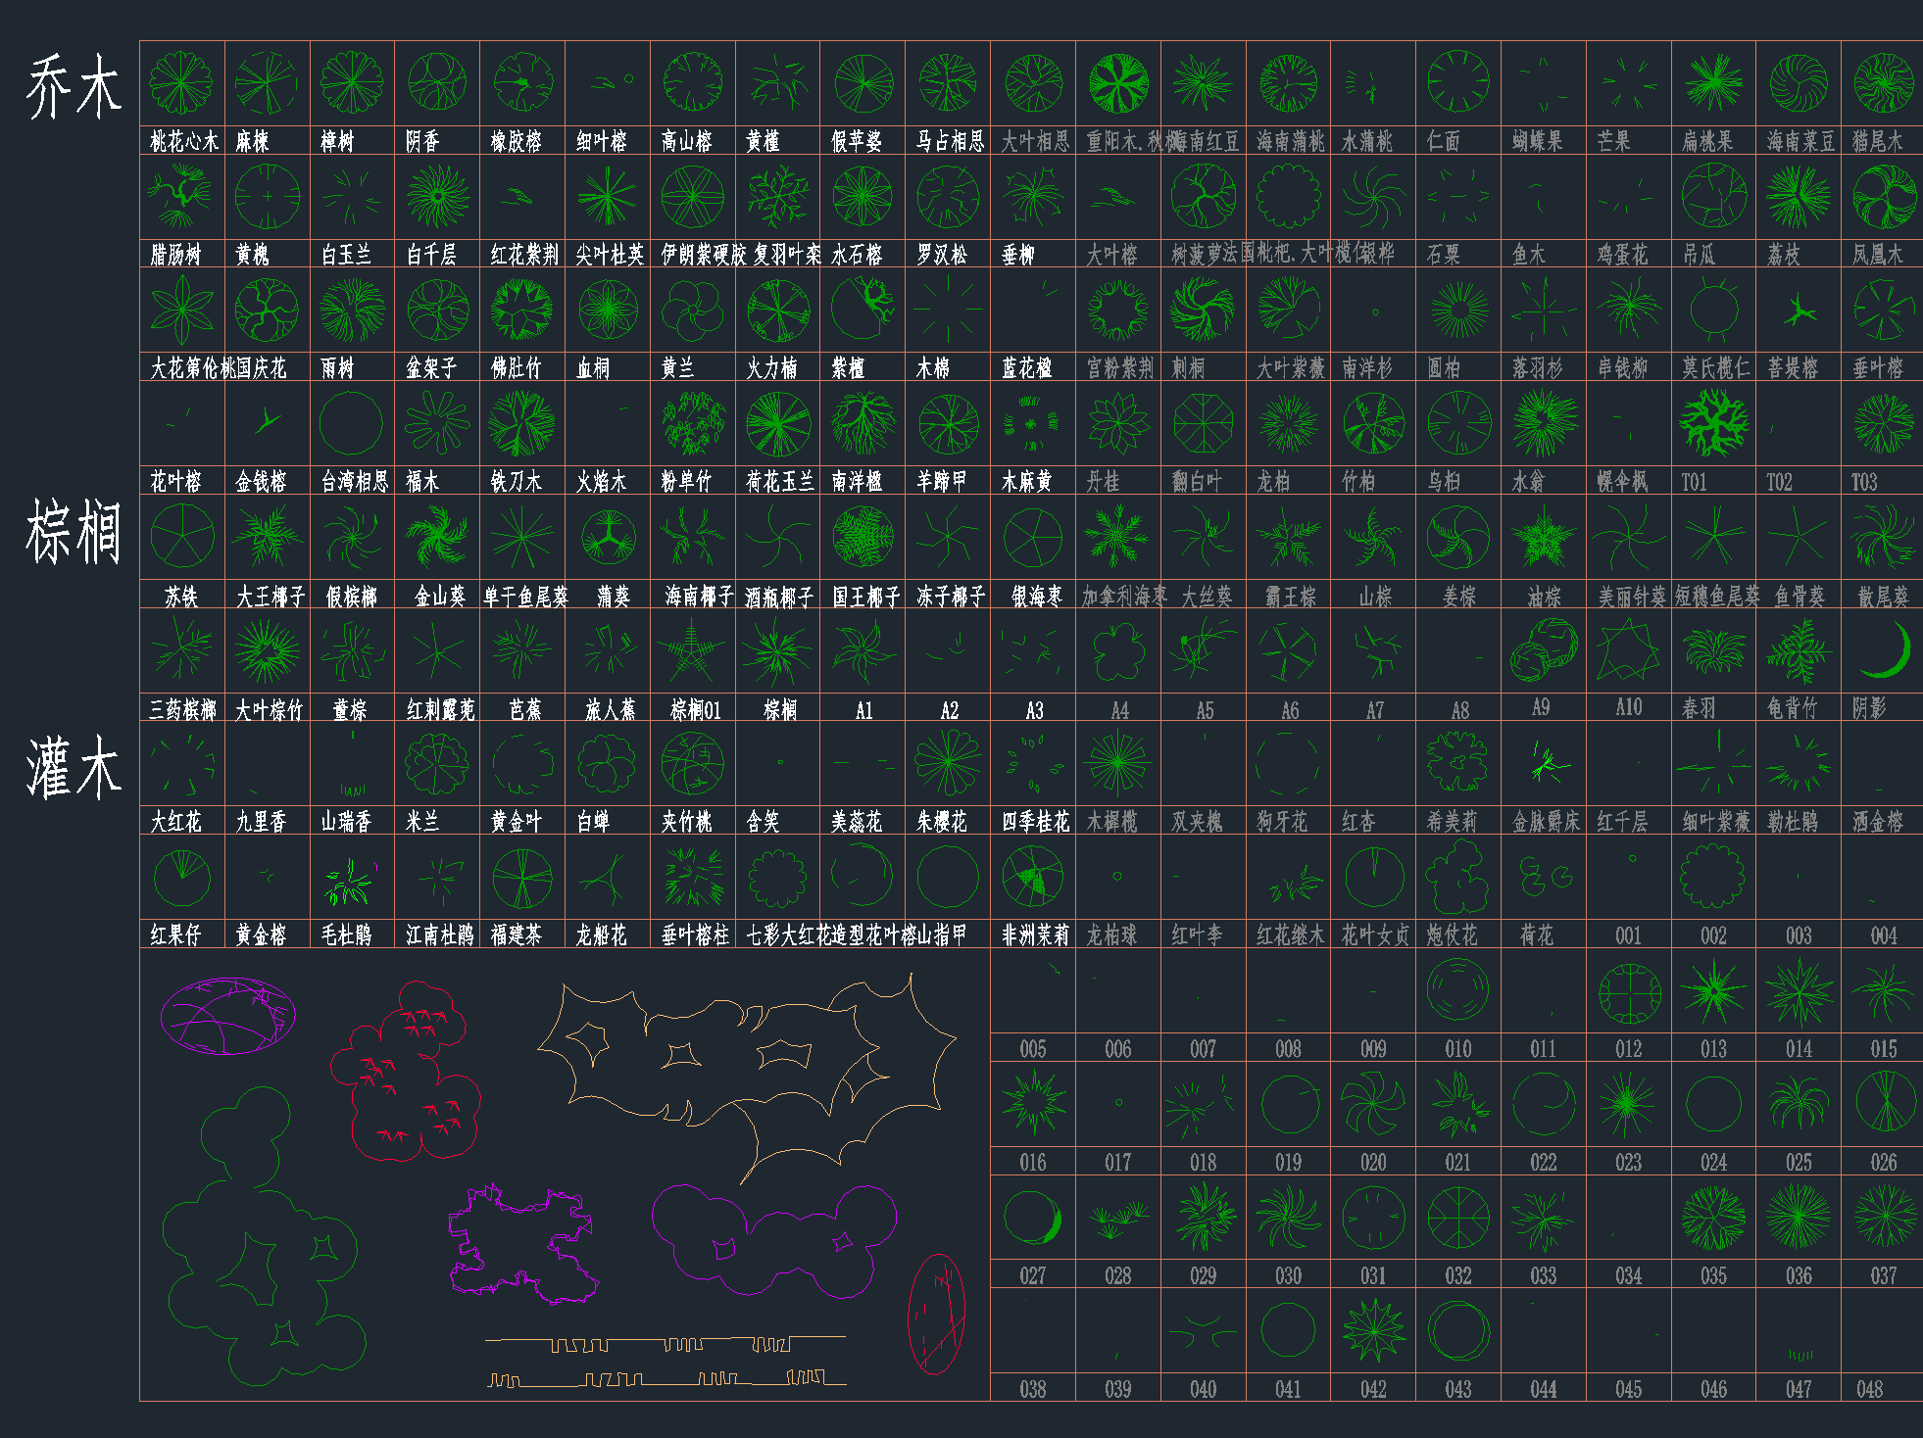Screen dimensions: 1923x1438
Task: Pick the red hatched ellipse symbol
Action: point(937,1315)
